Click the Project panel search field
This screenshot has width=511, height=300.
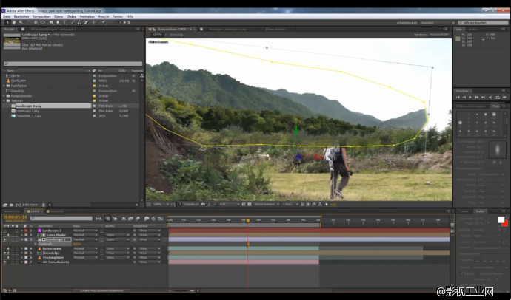pos(73,64)
